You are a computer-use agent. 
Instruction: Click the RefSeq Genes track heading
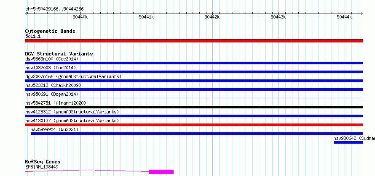(43, 162)
